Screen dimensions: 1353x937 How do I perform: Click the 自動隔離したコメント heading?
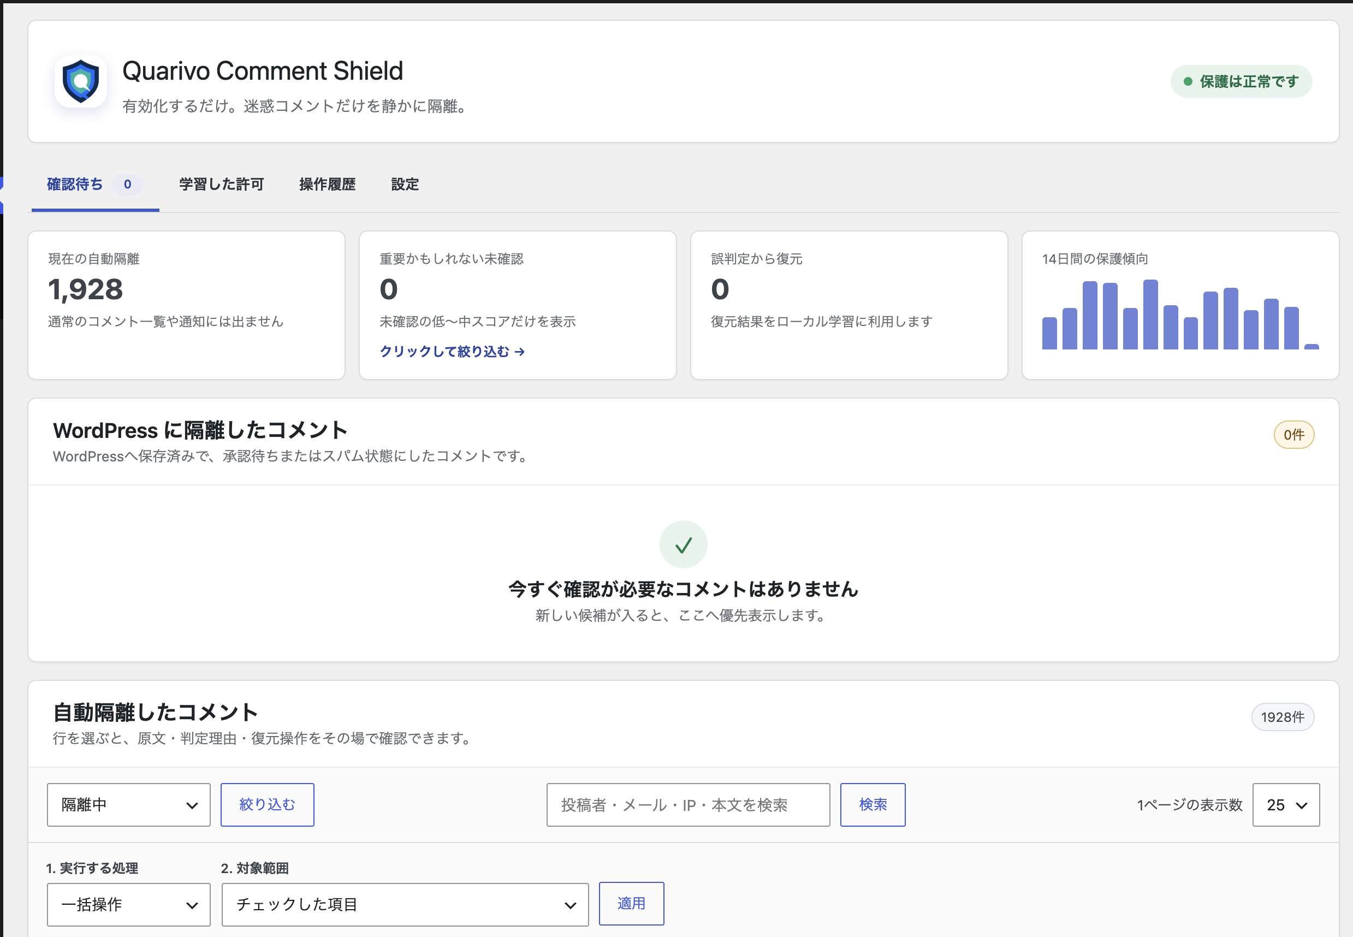(156, 712)
